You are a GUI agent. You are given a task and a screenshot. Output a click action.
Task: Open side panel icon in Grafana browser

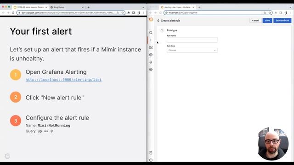coord(281,13)
